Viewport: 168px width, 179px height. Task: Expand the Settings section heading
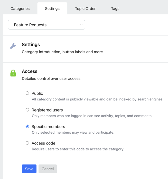point(31,45)
